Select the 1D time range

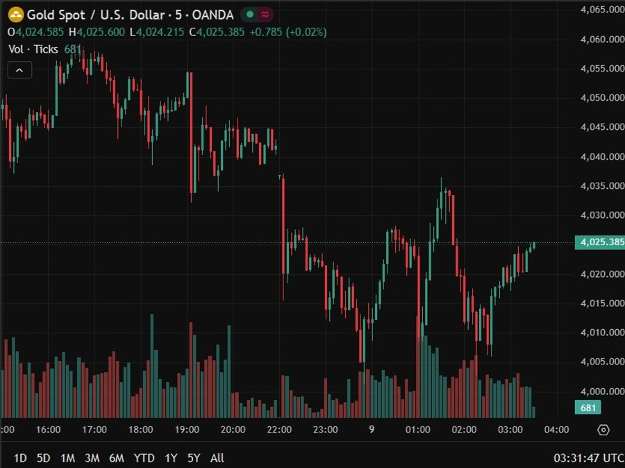(20, 458)
